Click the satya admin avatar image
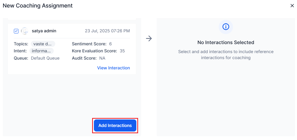297x140 pixels. (x=25, y=31)
